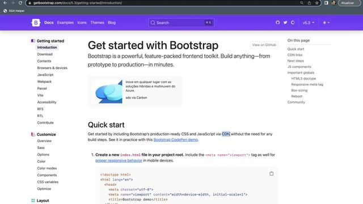Viewport: 363px width, 204px height.
Task: Open the Open Collective icon link
Action: pyautogui.click(x=293, y=23)
